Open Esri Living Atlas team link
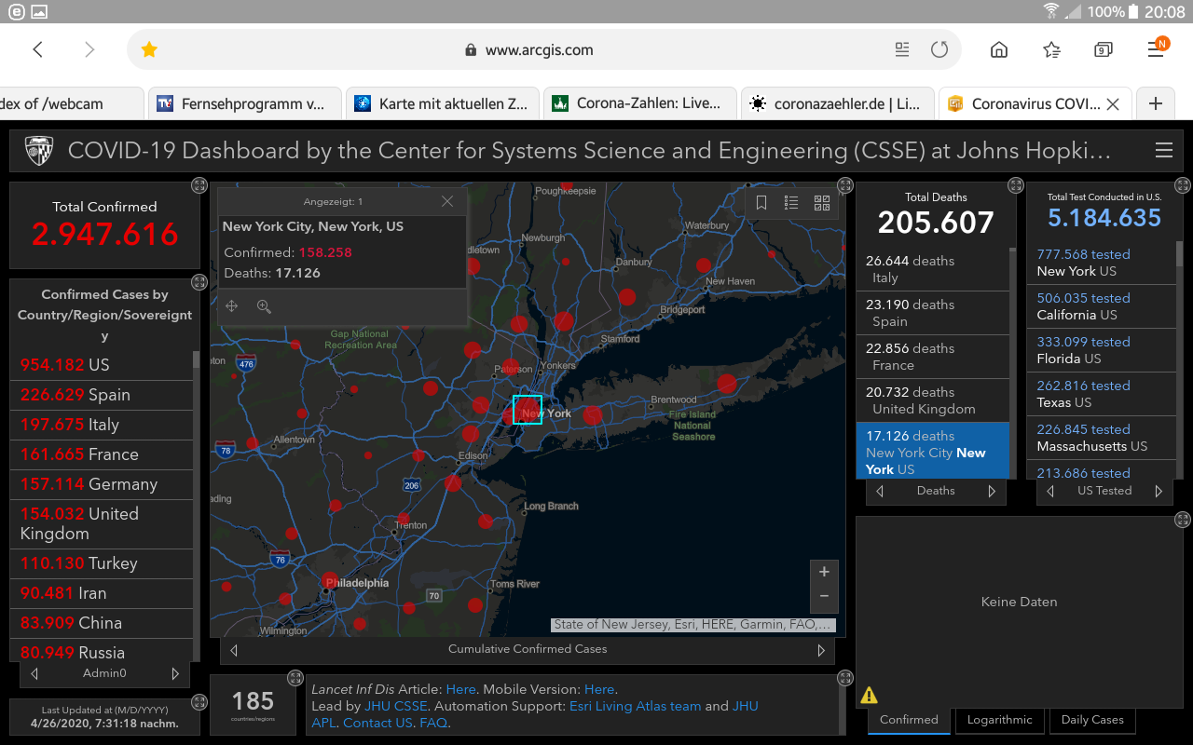 pyautogui.click(x=635, y=707)
